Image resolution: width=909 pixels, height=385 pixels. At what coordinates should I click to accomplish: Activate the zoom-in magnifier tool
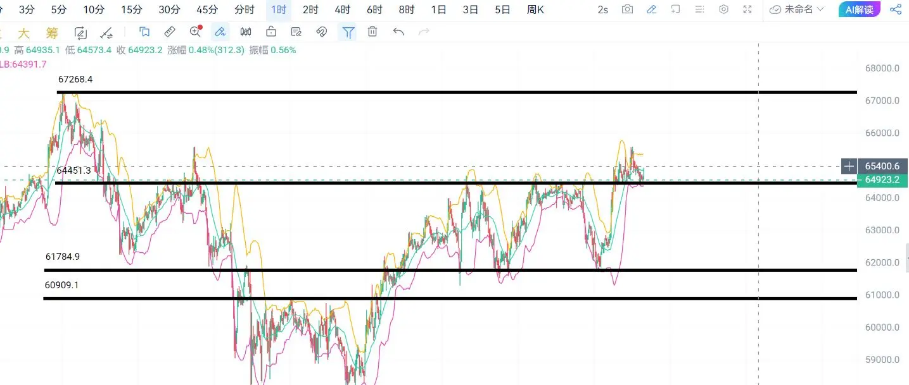(x=196, y=32)
